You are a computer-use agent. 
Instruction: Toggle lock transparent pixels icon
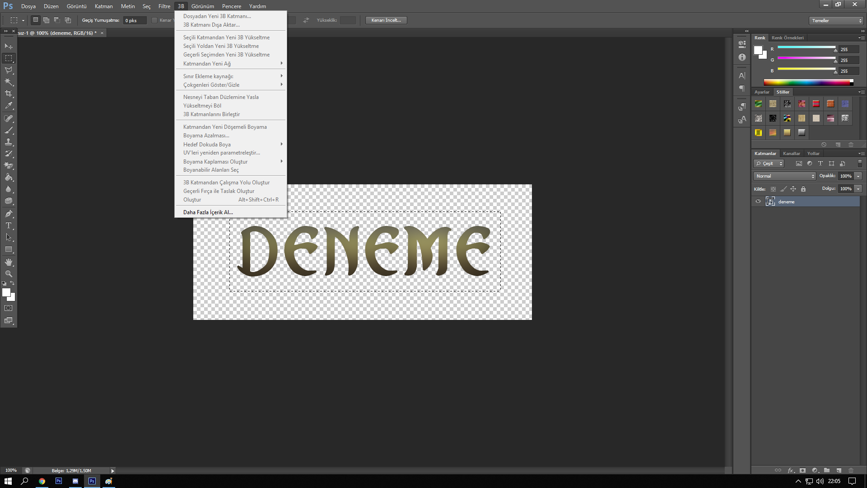coord(774,189)
